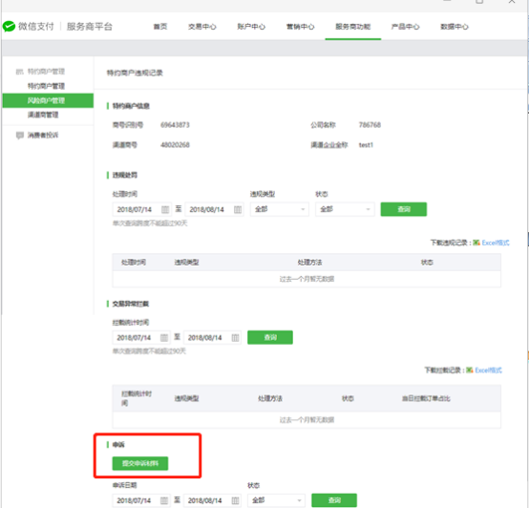Expand the 状态 dropdown in appeal section

point(276,500)
